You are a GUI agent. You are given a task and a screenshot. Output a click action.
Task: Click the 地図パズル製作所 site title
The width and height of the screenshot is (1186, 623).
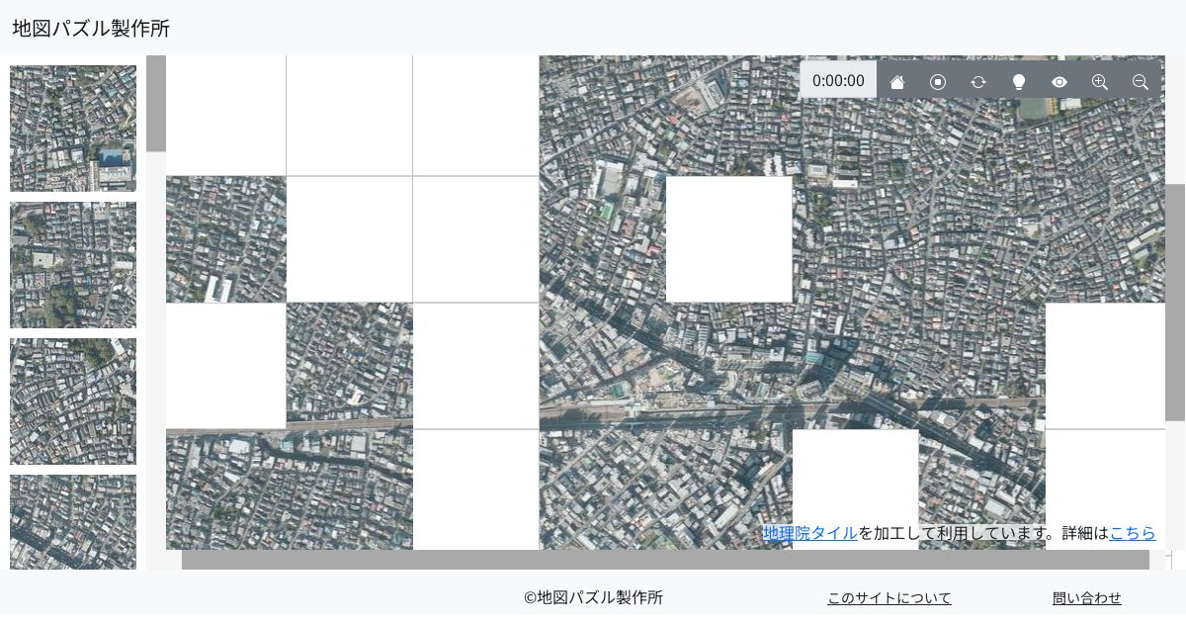point(91,29)
